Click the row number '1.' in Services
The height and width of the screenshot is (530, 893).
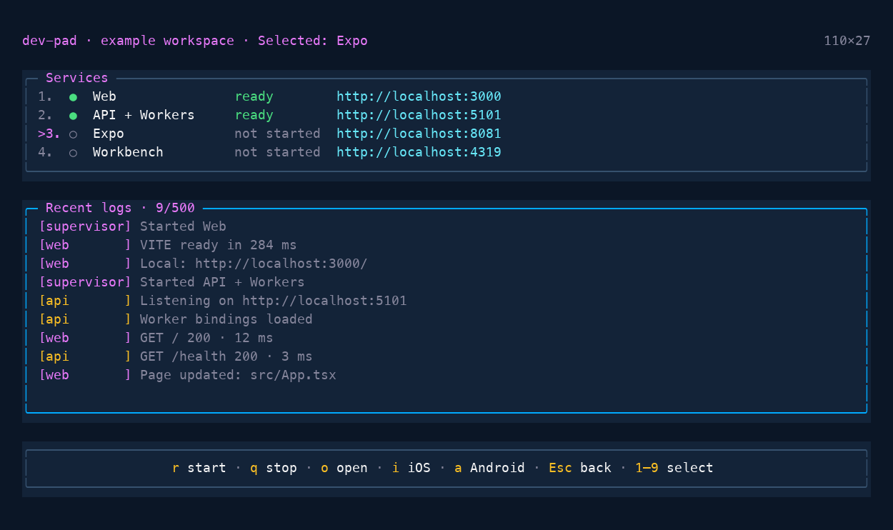(46, 96)
